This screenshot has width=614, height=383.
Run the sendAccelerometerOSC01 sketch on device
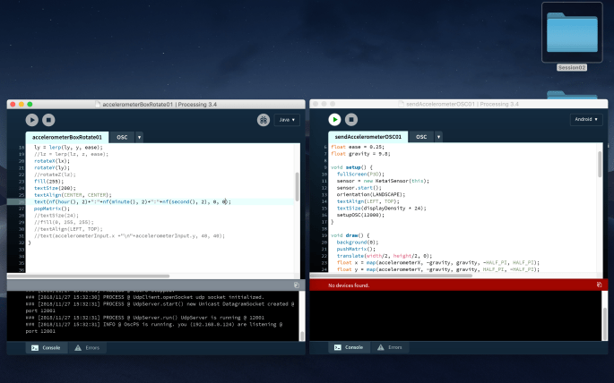(x=335, y=120)
